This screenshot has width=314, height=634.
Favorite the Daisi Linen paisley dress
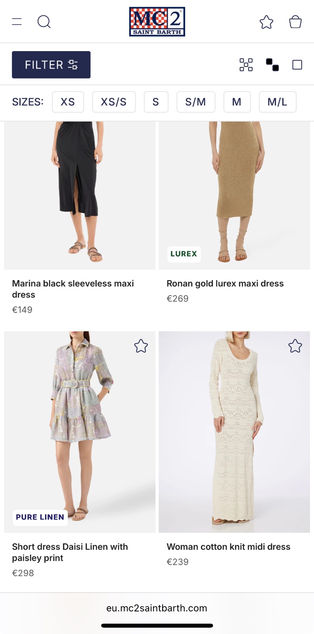pos(141,346)
